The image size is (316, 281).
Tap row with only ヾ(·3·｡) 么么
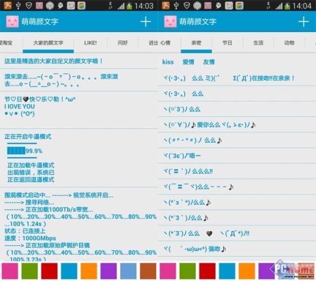click(x=237, y=94)
